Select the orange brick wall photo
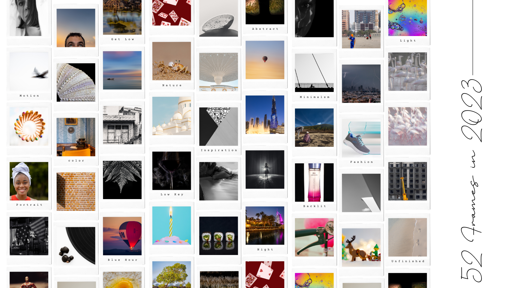This screenshot has height=288, width=512. click(x=76, y=191)
